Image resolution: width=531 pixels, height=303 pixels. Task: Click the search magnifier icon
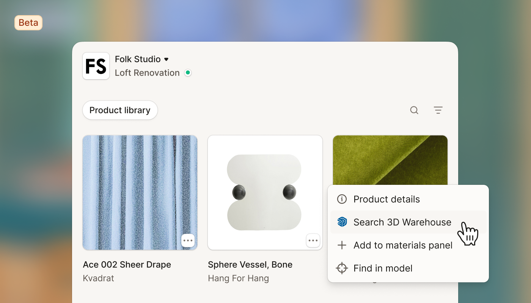[414, 110]
